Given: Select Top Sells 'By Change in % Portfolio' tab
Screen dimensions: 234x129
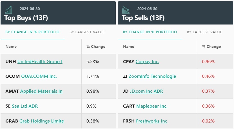Looking at the screenshot, I should tap(150, 32).
